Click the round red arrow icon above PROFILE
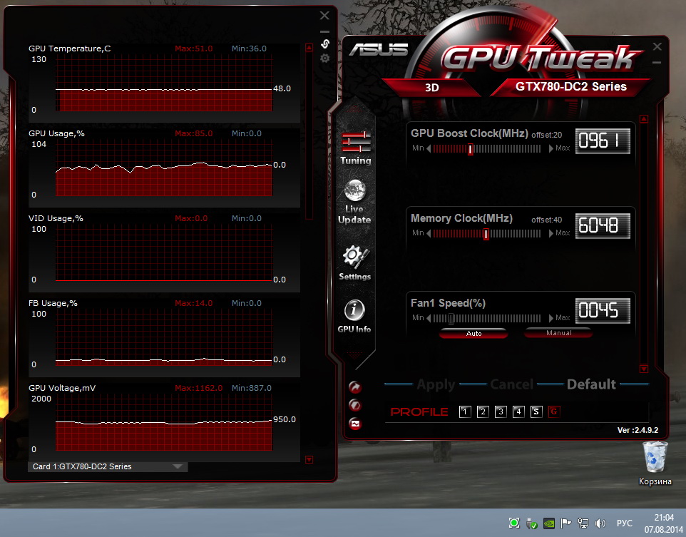This screenshot has width=686, height=537. click(355, 387)
